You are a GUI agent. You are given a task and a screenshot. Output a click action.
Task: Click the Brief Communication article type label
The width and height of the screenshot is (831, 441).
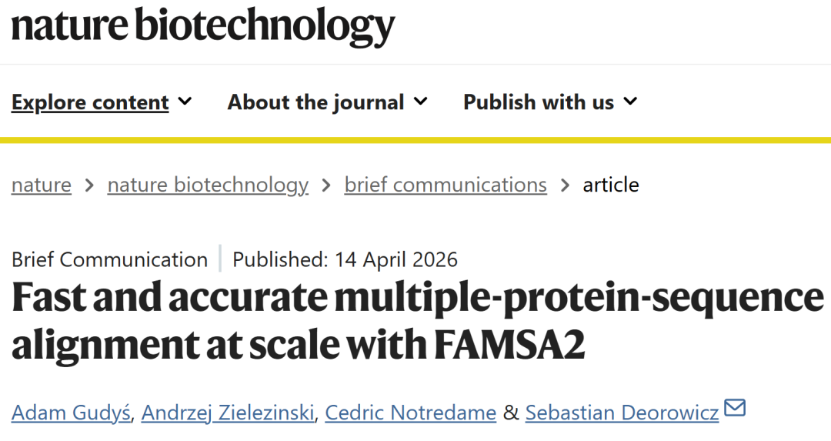pyautogui.click(x=109, y=259)
